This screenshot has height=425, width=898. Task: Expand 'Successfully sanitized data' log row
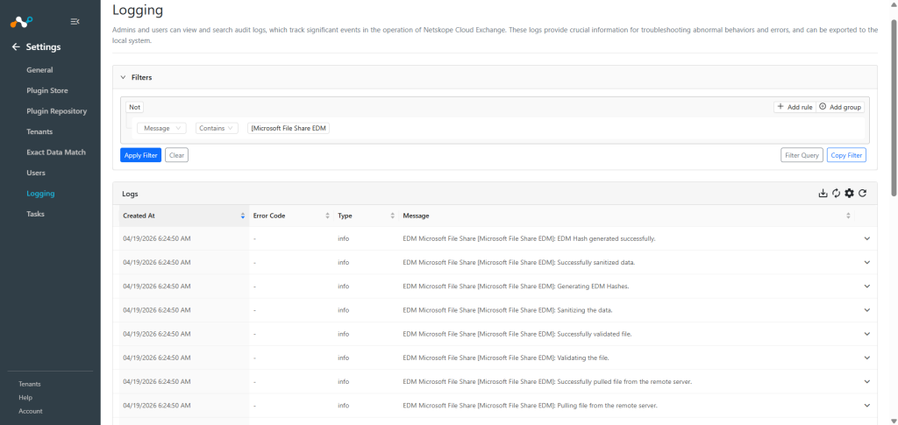point(866,263)
